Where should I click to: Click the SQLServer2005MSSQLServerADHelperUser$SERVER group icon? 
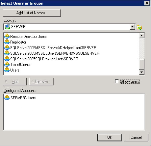pos(7,47)
